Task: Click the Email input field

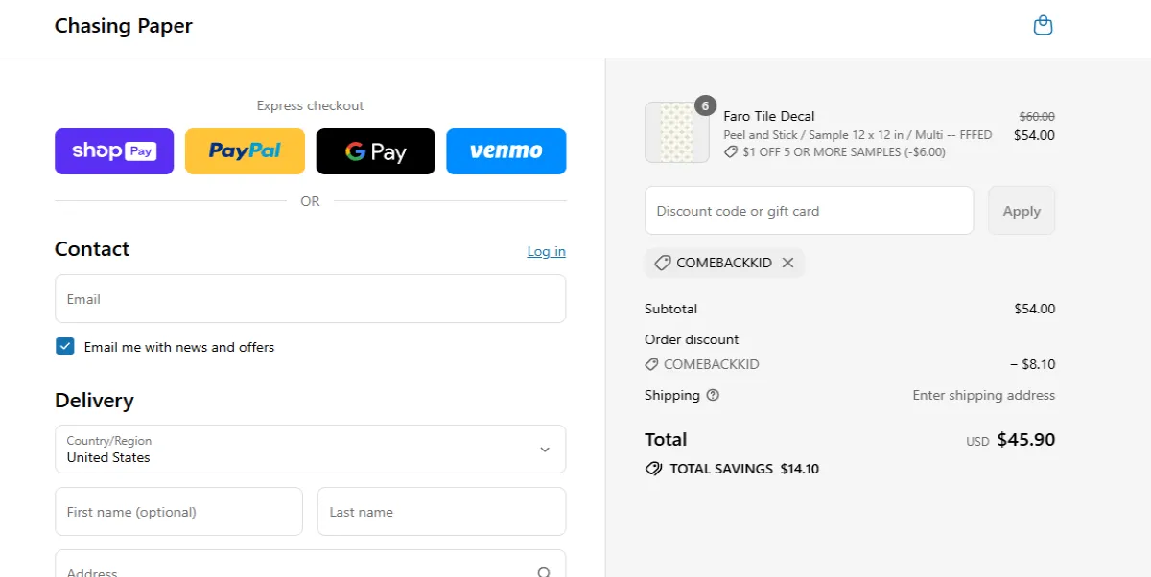Action: 311,298
